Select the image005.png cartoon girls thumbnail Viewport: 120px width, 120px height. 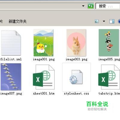pos(109,43)
